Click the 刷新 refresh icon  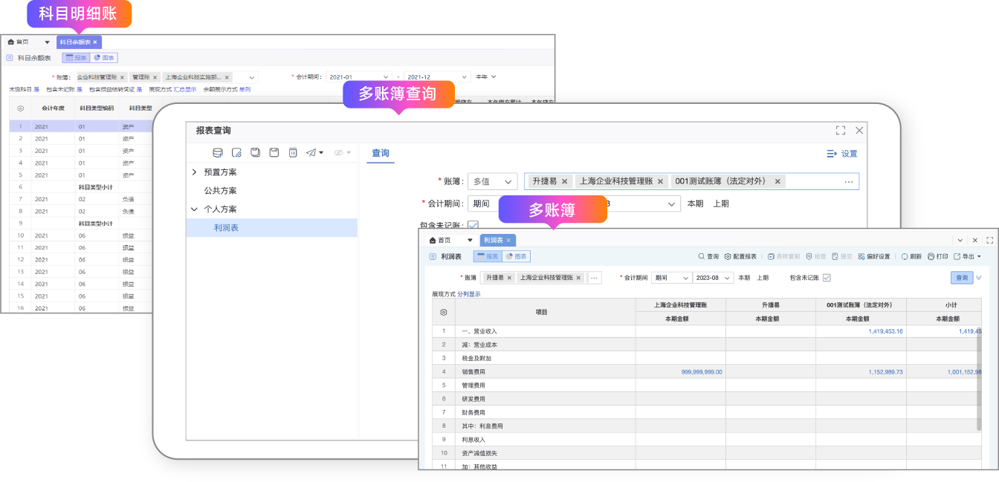point(905,256)
